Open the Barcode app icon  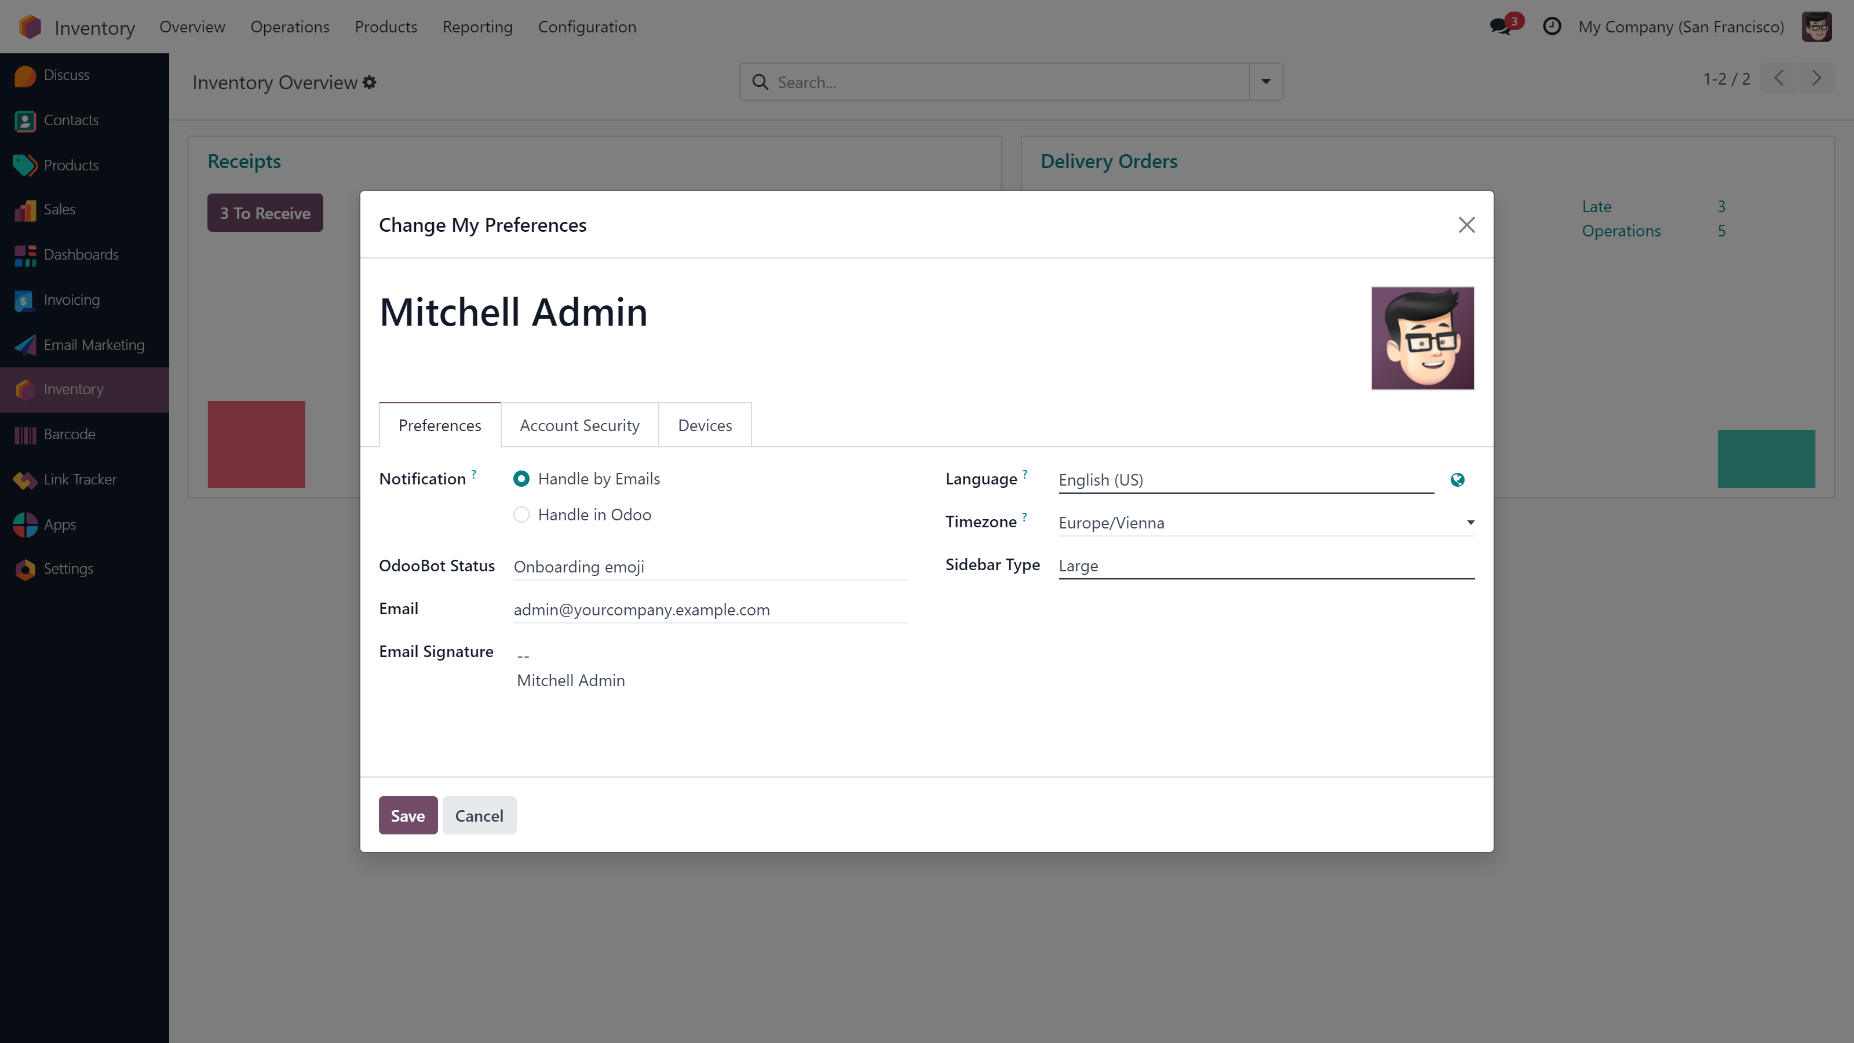tap(25, 435)
